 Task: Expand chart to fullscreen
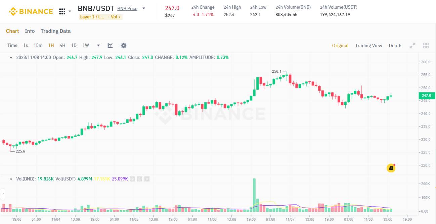tap(412, 46)
